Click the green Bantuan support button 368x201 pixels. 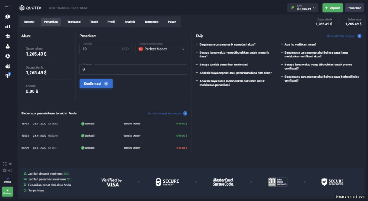[8, 191]
